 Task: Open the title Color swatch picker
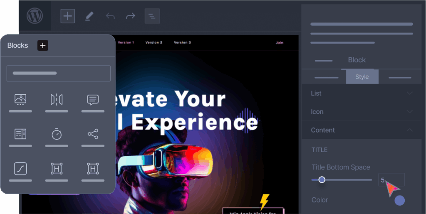pyautogui.click(x=400, y=200)
